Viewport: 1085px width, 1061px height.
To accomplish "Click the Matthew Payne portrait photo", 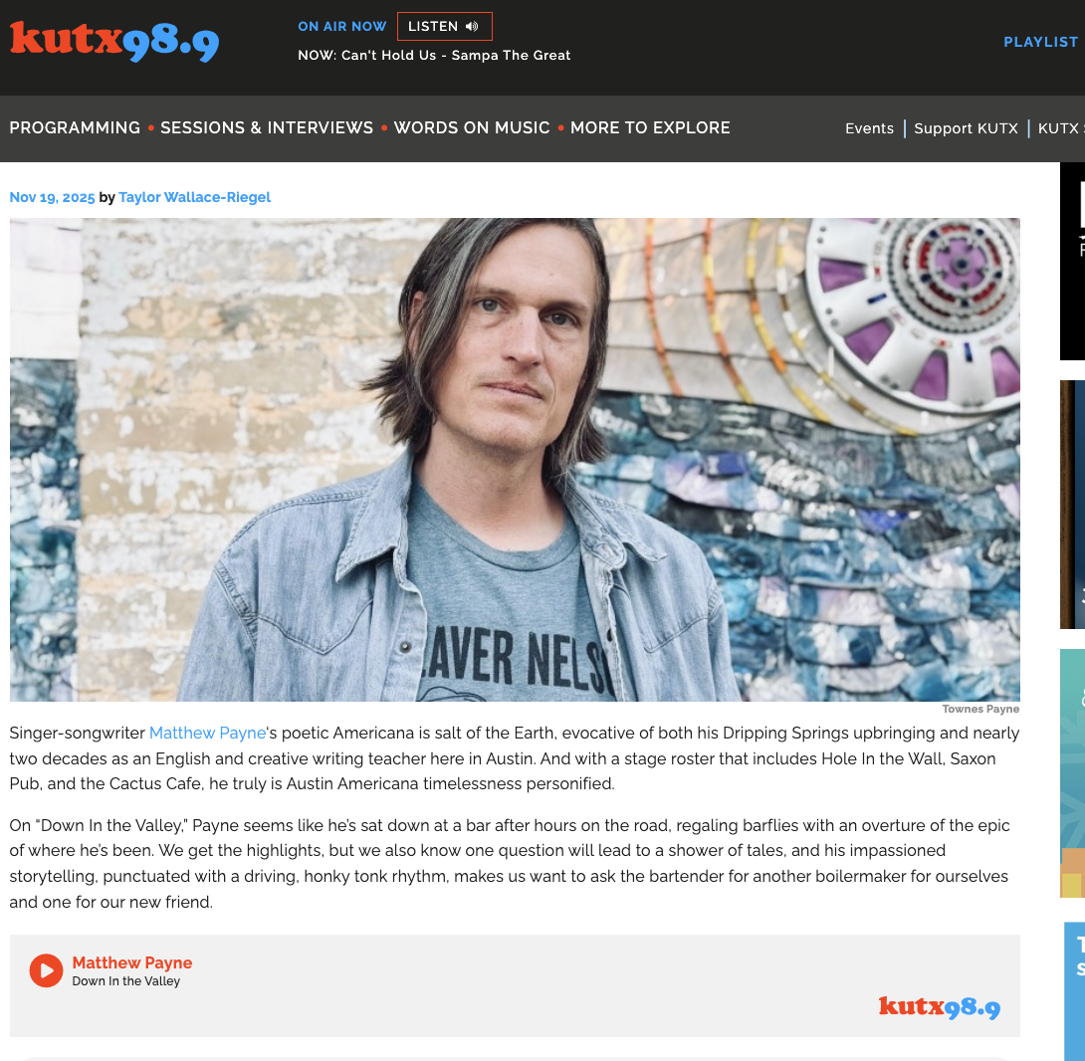I will [515, 460].
